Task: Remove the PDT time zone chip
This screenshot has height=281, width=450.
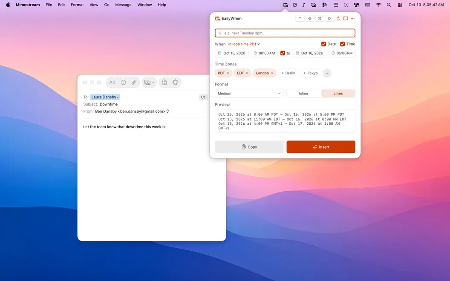Action: click(x=228, y=73)
